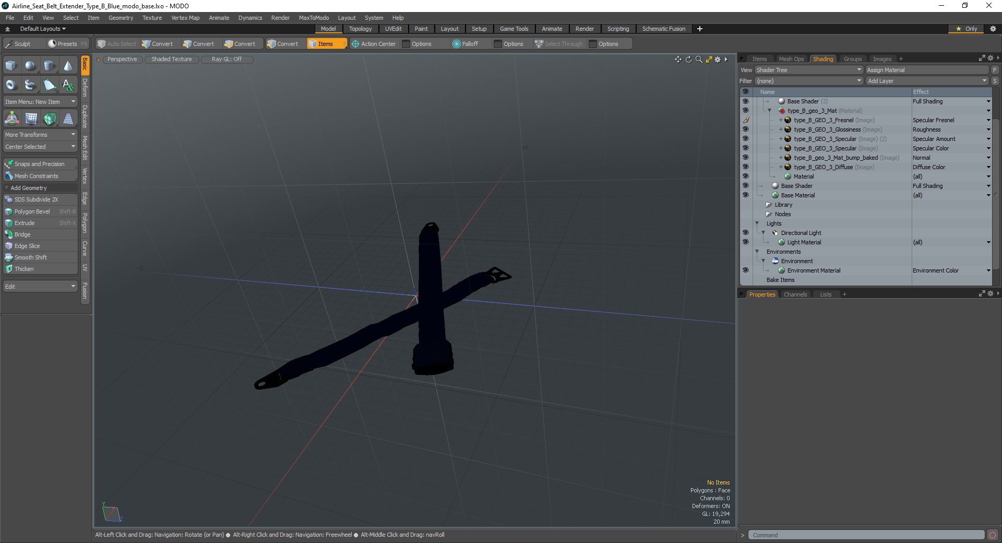Switch to the Channels tab

(795, 294)
